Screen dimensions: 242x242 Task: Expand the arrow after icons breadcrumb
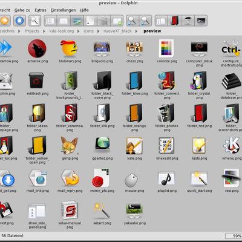(x=99, y=31)
